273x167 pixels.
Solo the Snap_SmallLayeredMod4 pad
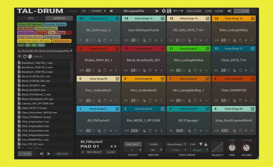pyautogui.click(x=252, y=131)
